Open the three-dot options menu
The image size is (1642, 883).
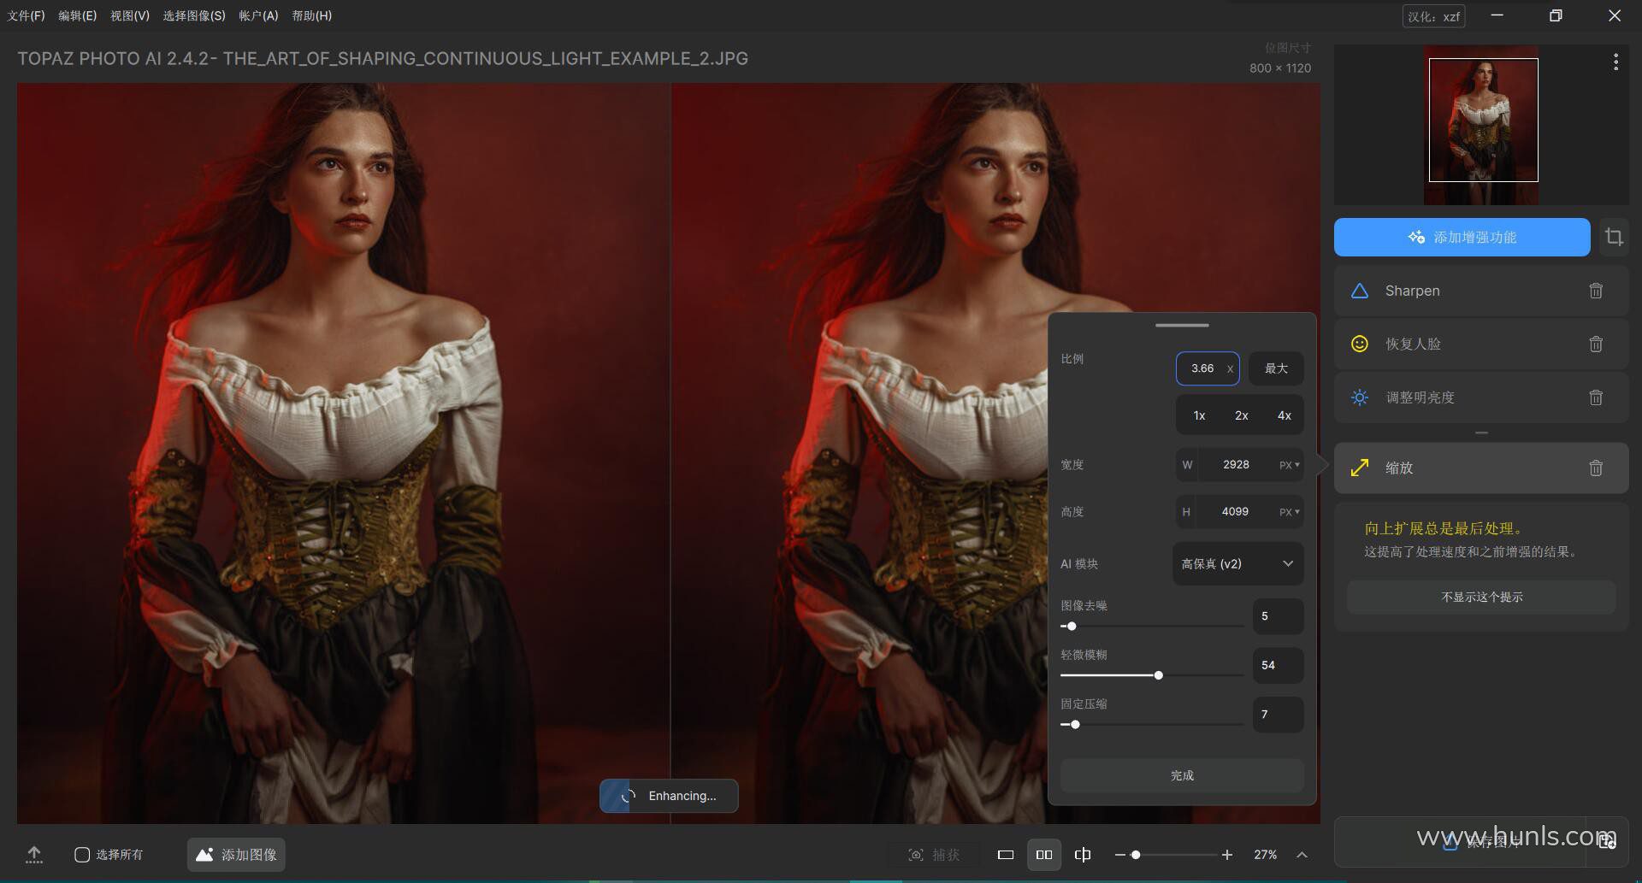[1615, 62]
